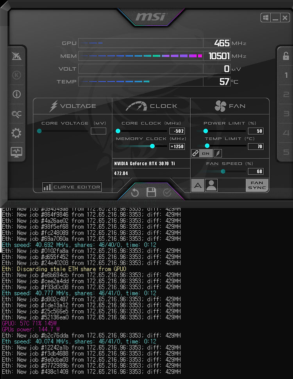The image size is (293, 379).
Task: Click miner line with job #b2c76dda
Action: click(91, 336)
